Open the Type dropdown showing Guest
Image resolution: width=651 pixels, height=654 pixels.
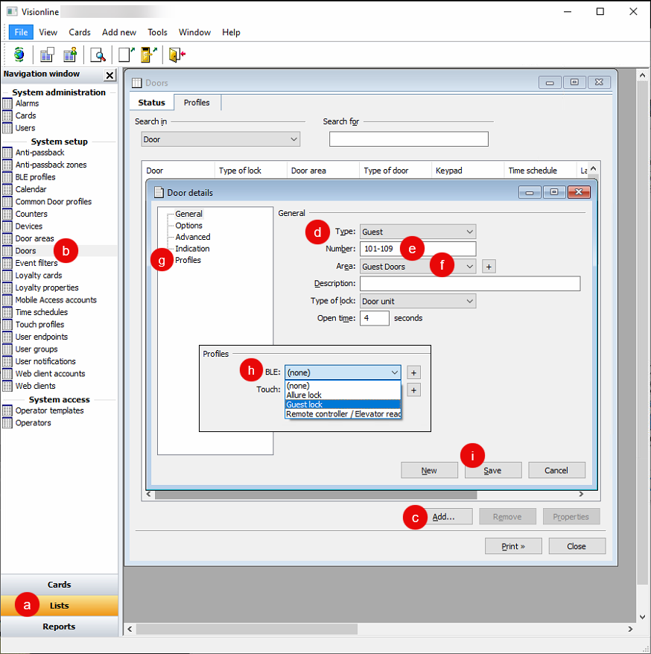pyautogui.click(x=417, y=232)
